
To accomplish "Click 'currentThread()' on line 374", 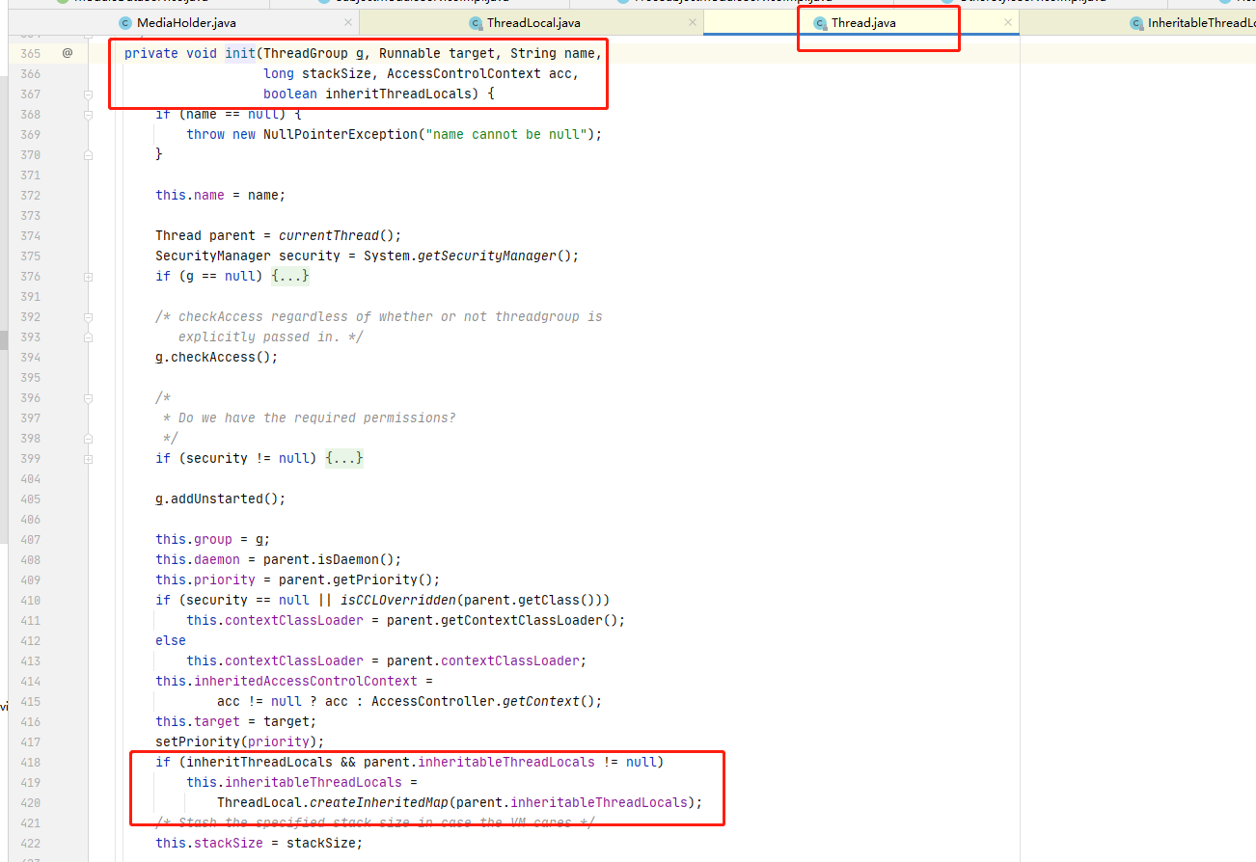I will coord(340,235).
